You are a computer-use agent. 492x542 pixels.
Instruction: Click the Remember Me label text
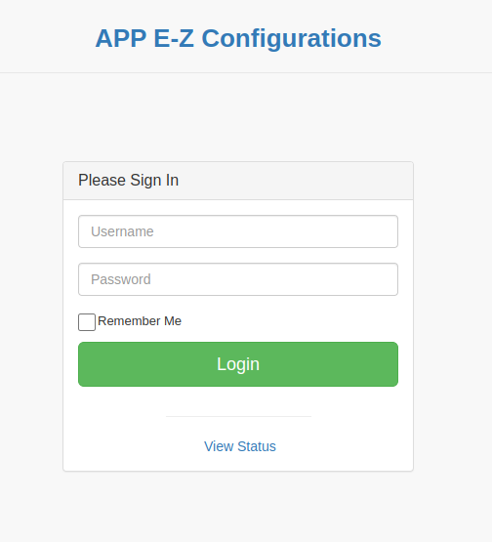pyautogui.click(x=140, y=321)
